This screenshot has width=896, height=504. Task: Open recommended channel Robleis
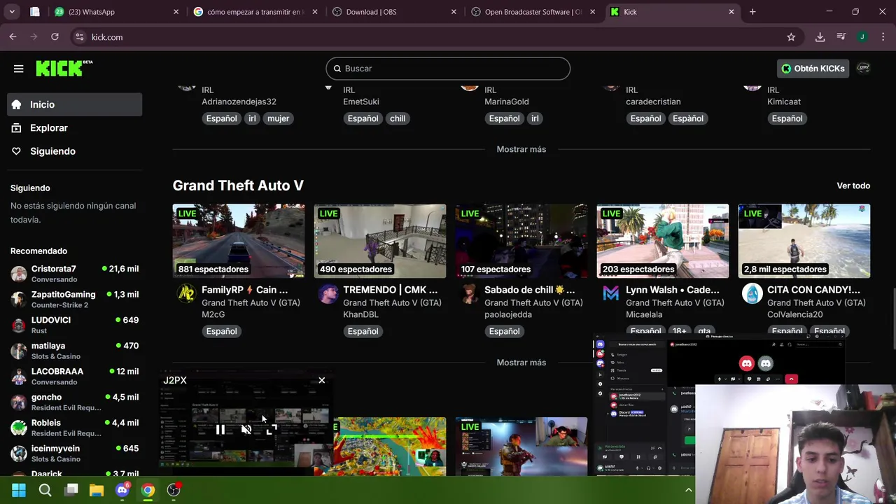(x=74, y=428)
